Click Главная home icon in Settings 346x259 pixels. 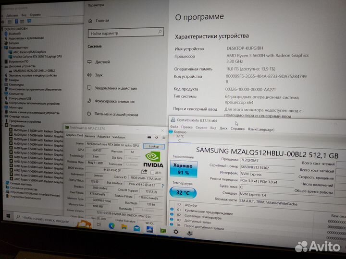tap(90, 21)
